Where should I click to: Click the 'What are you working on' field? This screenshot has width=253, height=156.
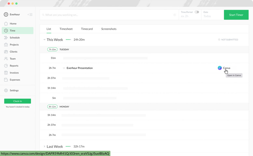(x=109, y=15)
